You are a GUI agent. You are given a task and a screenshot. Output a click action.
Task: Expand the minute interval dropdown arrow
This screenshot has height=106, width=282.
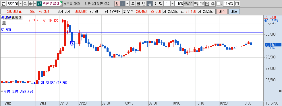point(172,4)
